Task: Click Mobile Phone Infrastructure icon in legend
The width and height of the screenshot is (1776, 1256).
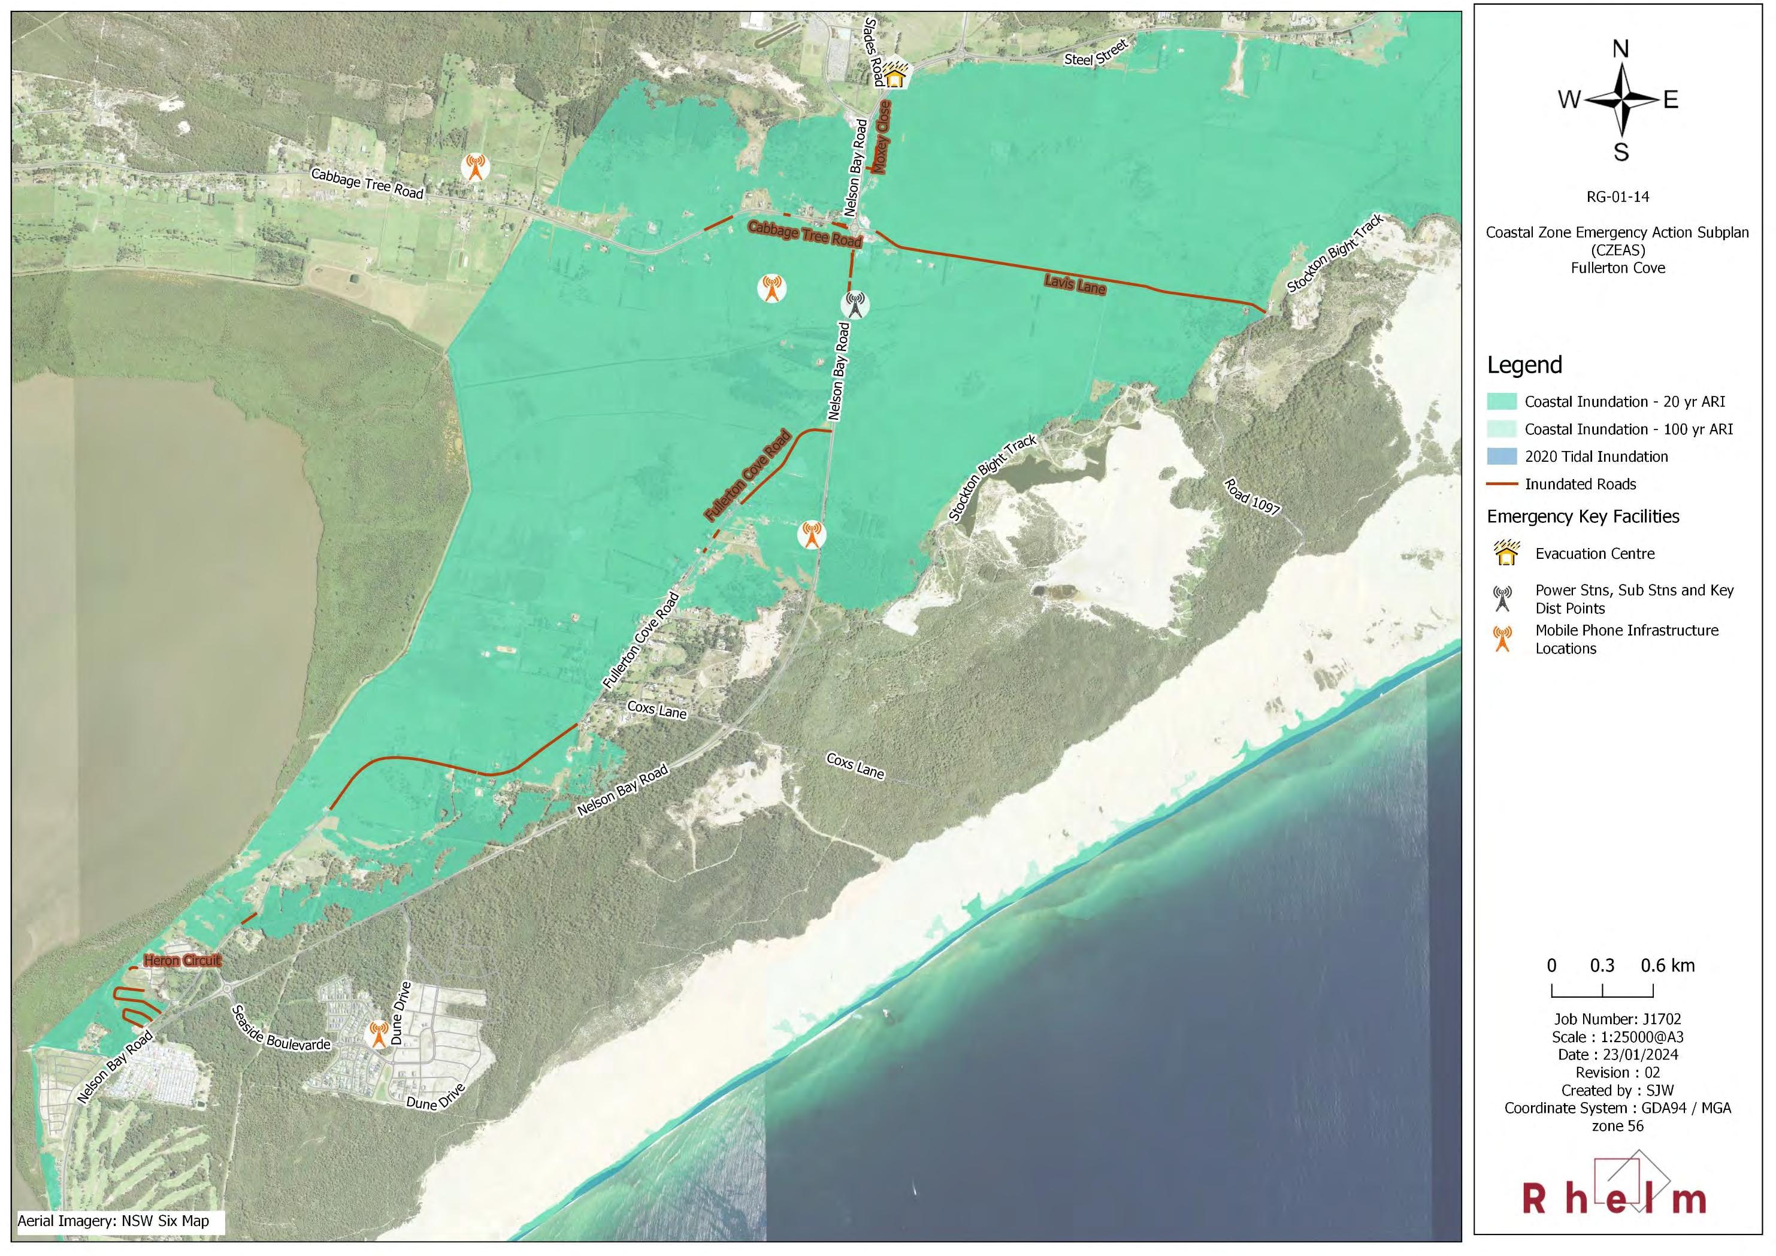Action: point(1502,639)
